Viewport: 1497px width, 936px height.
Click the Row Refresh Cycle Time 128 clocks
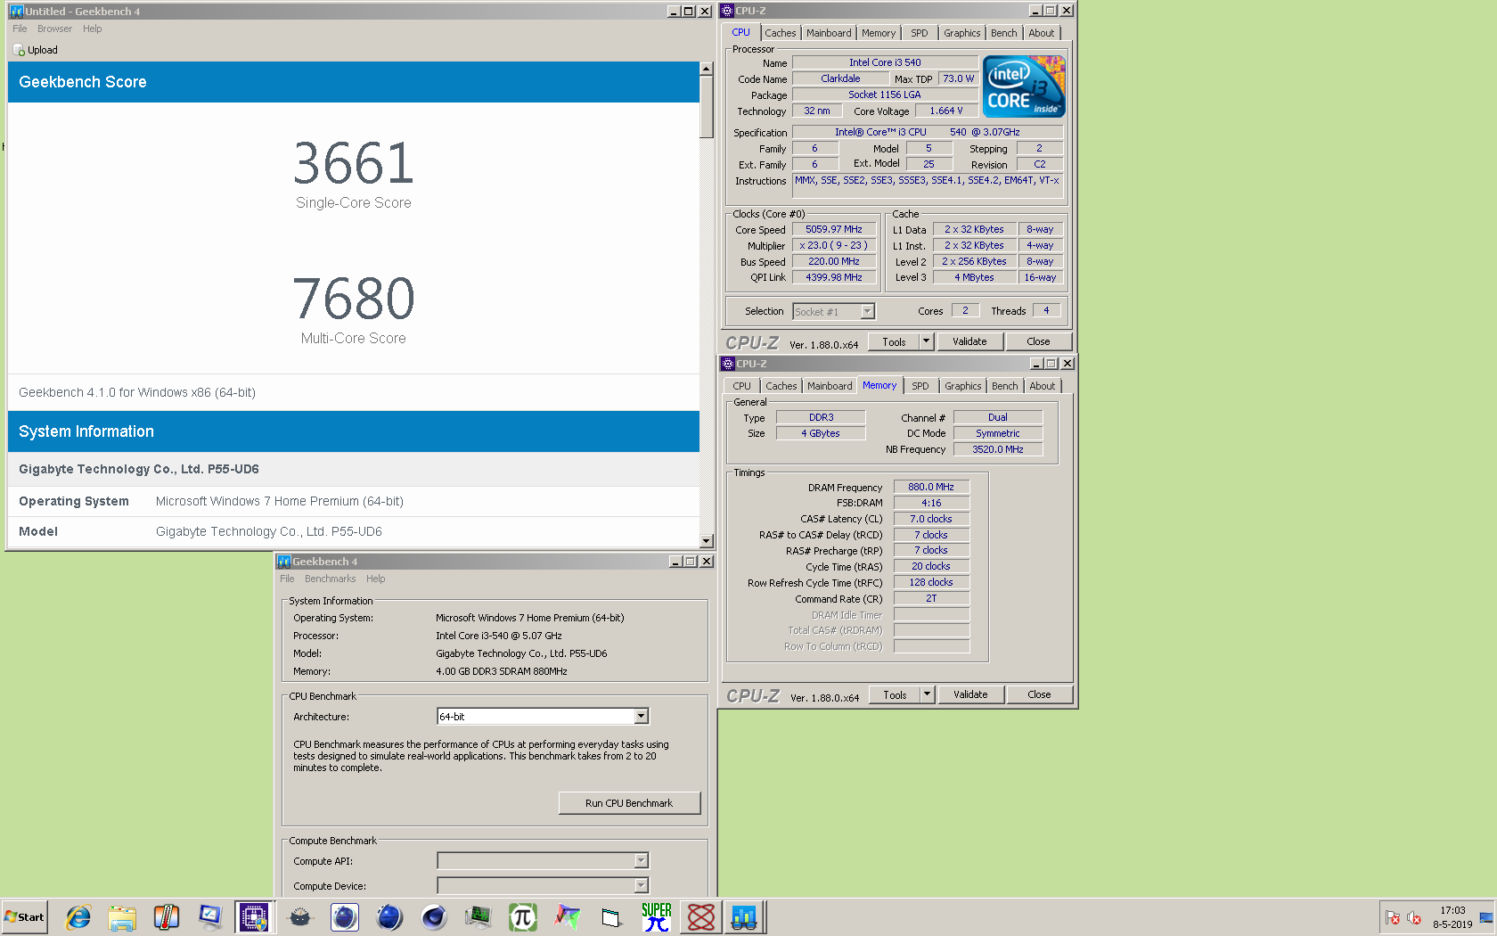click(931, 582)
